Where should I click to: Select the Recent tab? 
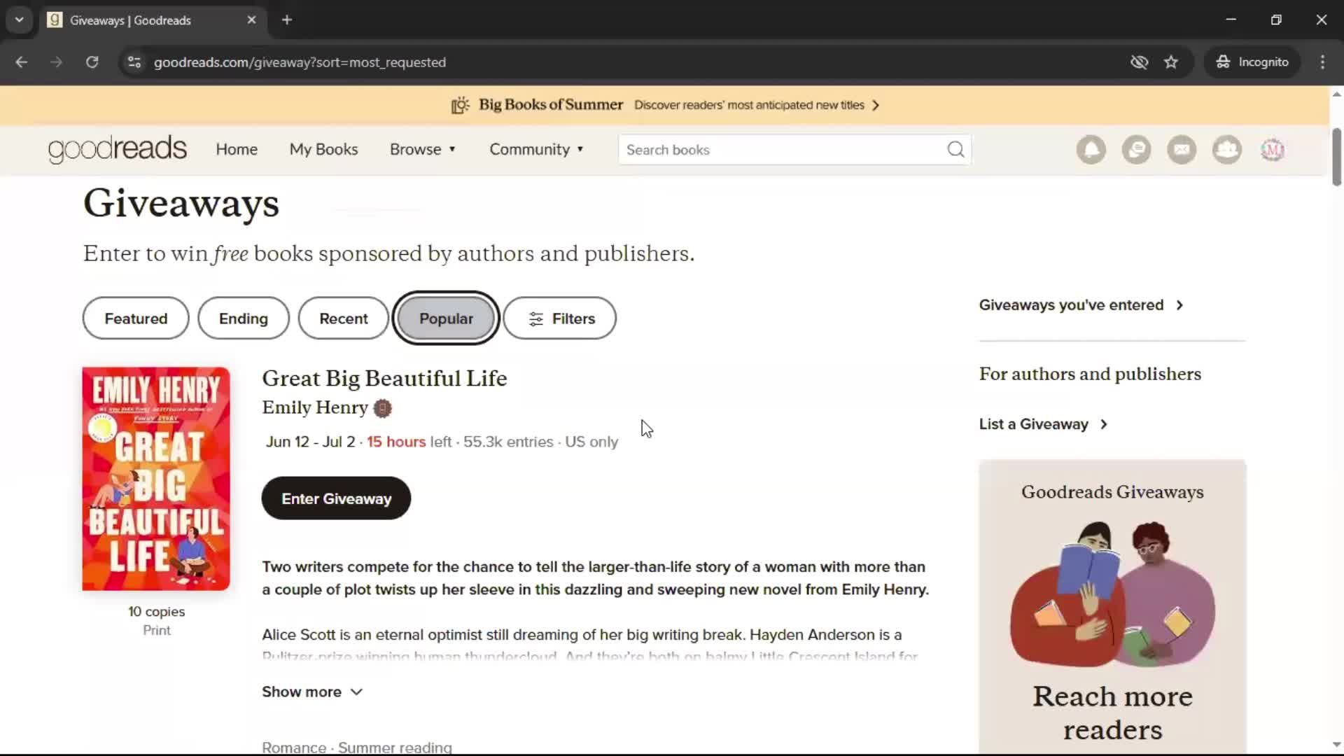click(x=343, y=318)
